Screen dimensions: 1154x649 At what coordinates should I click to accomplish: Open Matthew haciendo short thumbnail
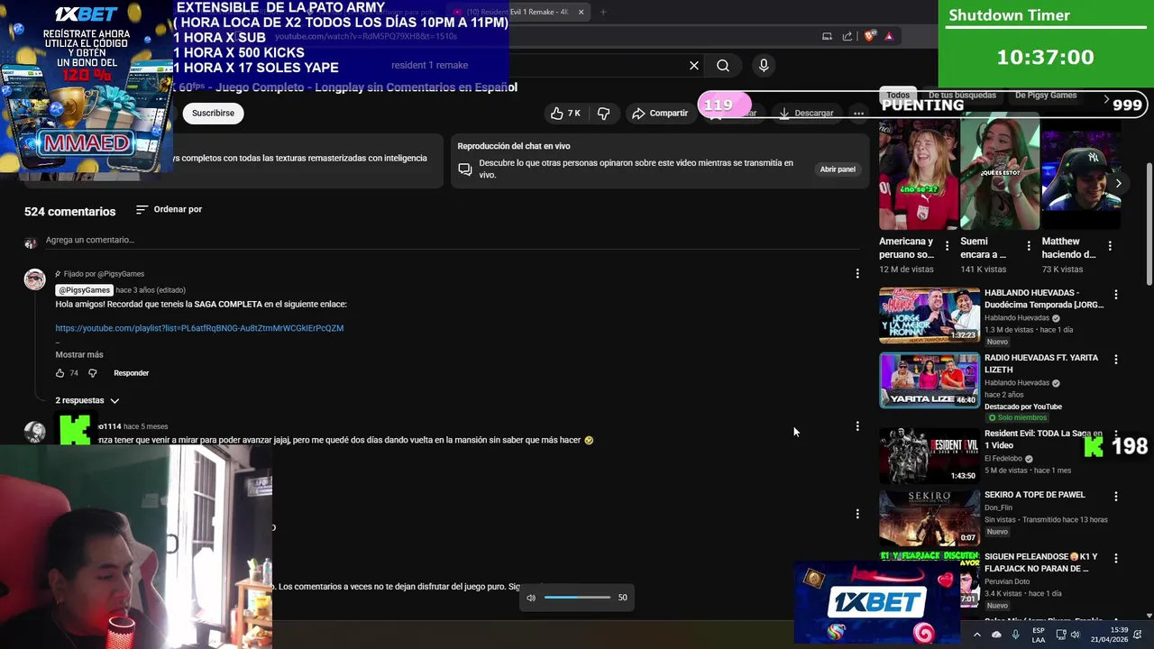click(1081, 173)
